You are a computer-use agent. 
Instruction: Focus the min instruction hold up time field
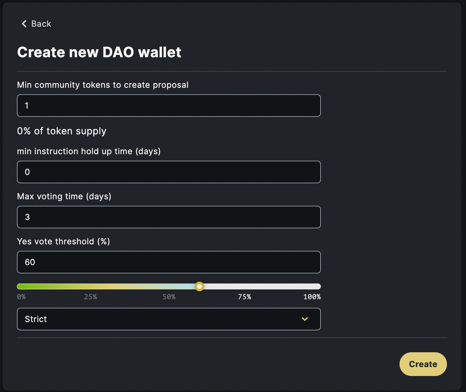click(169, 172)
